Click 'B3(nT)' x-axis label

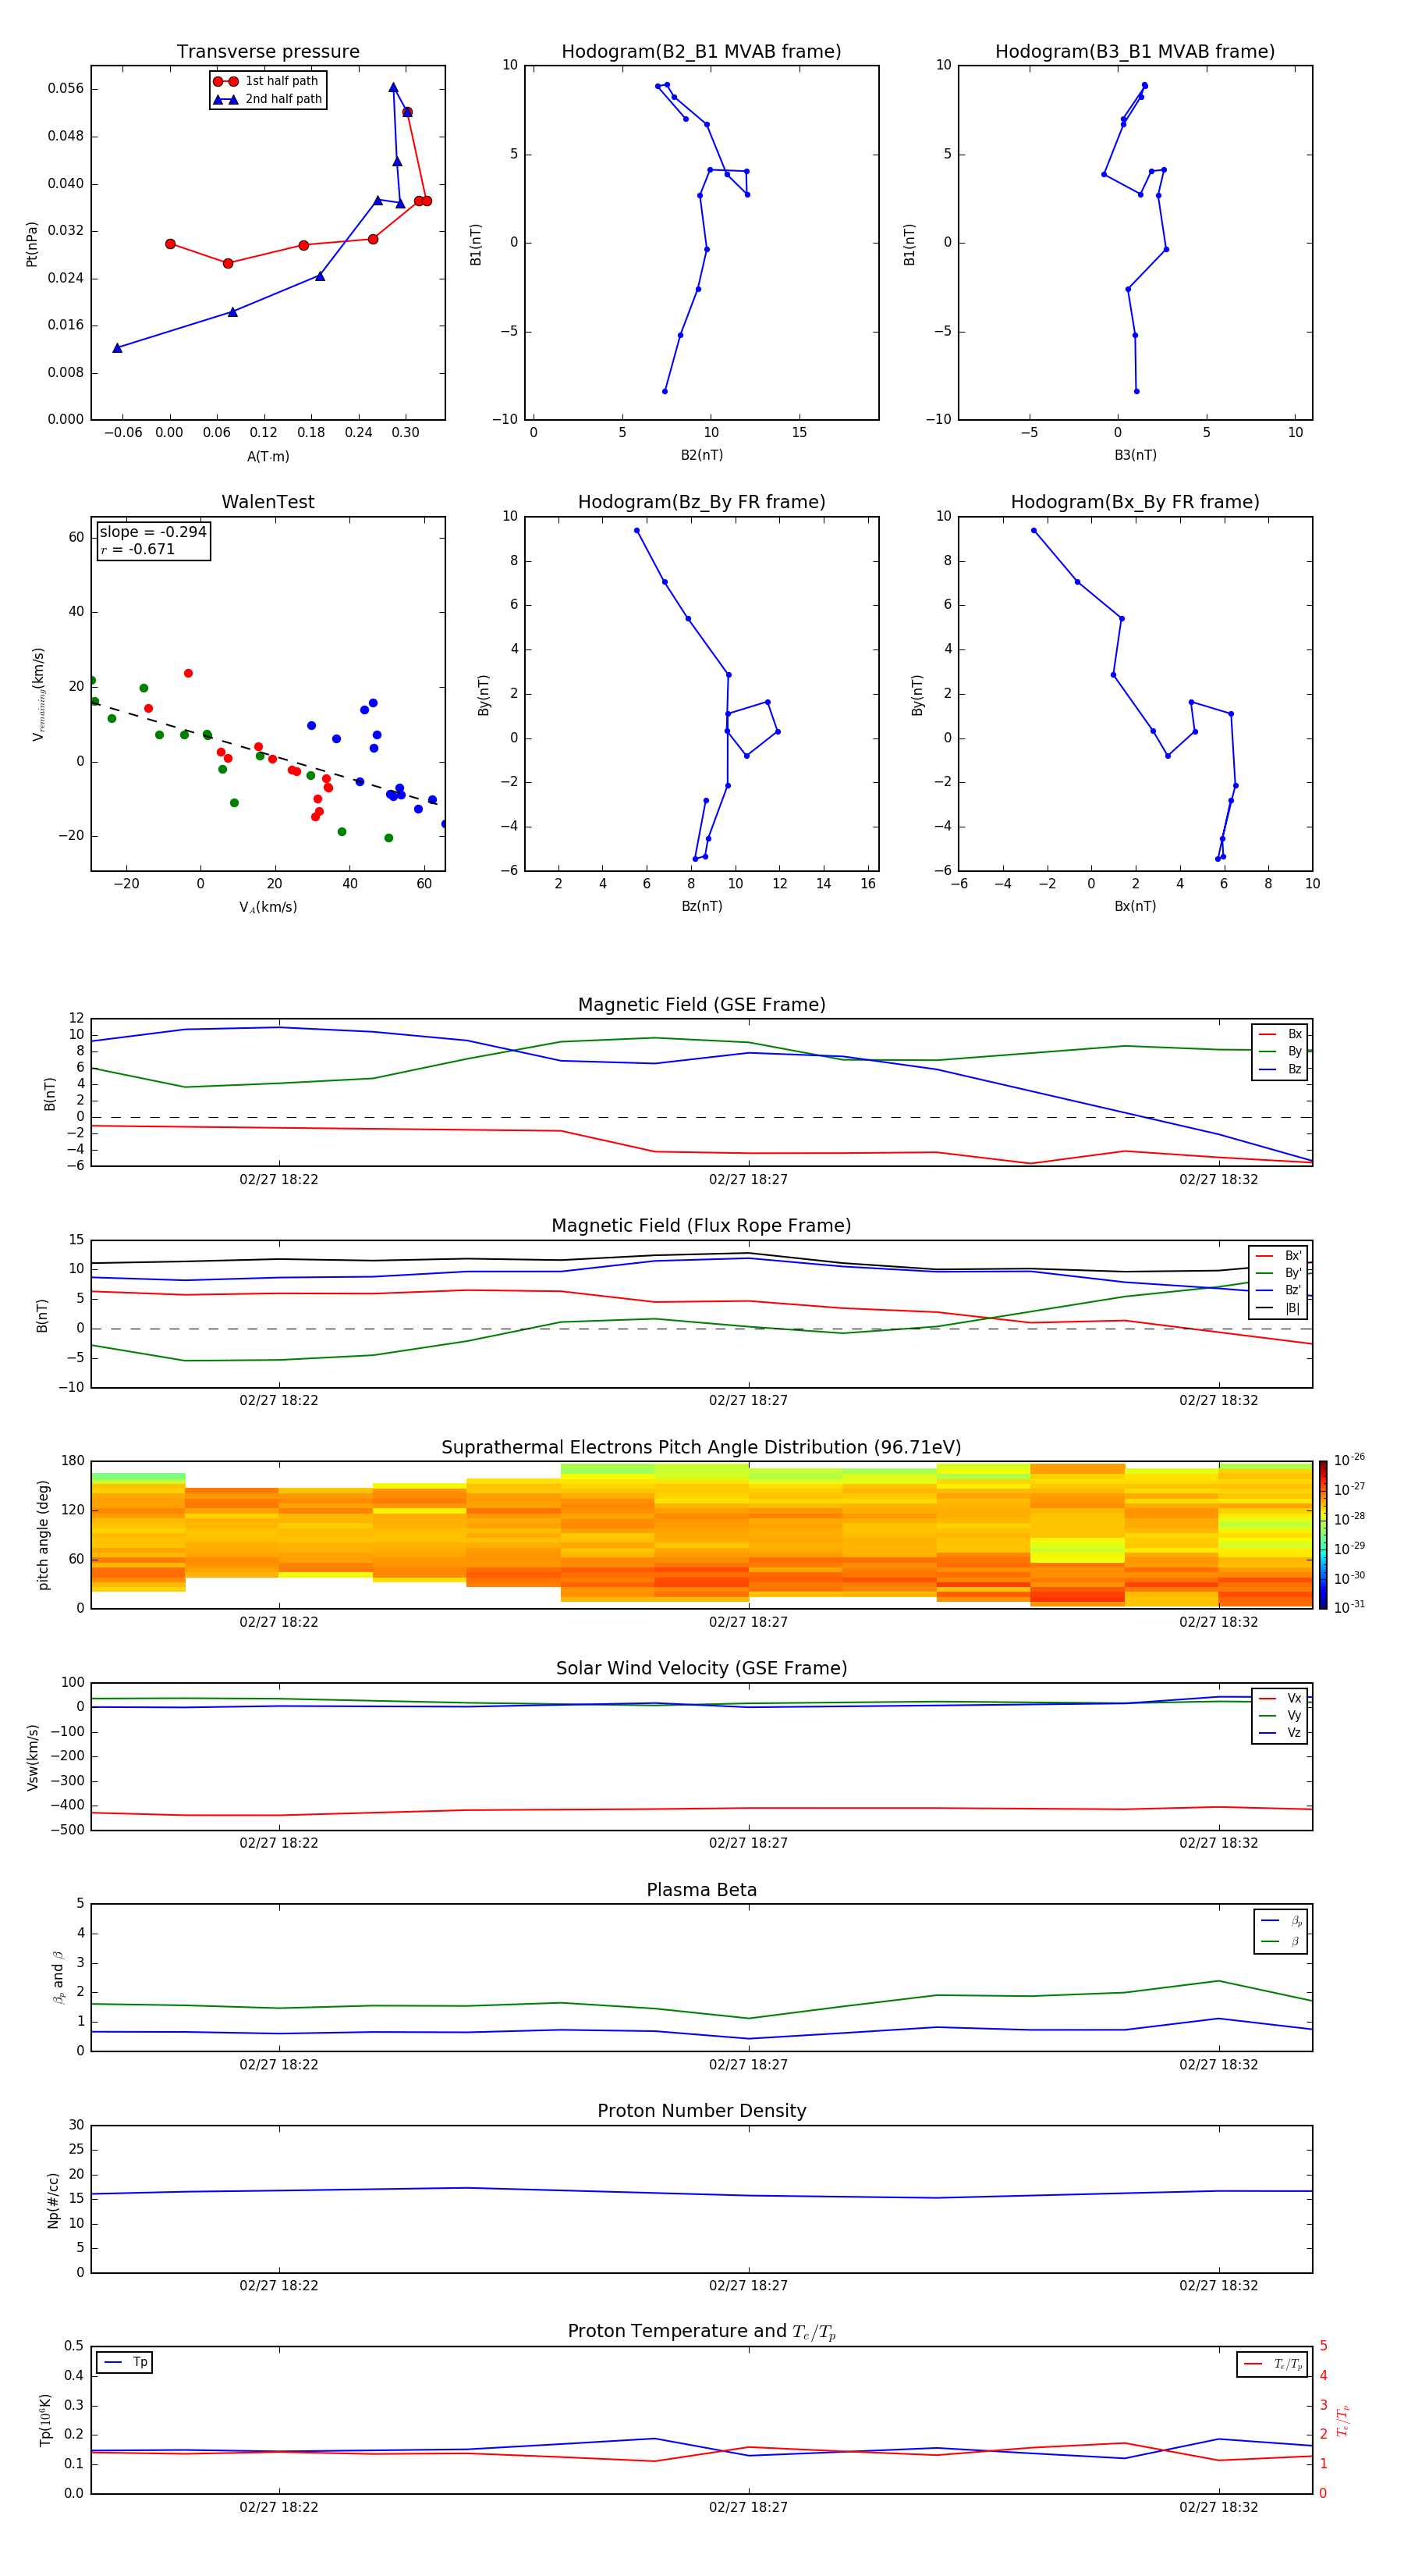coord(1135,455)
